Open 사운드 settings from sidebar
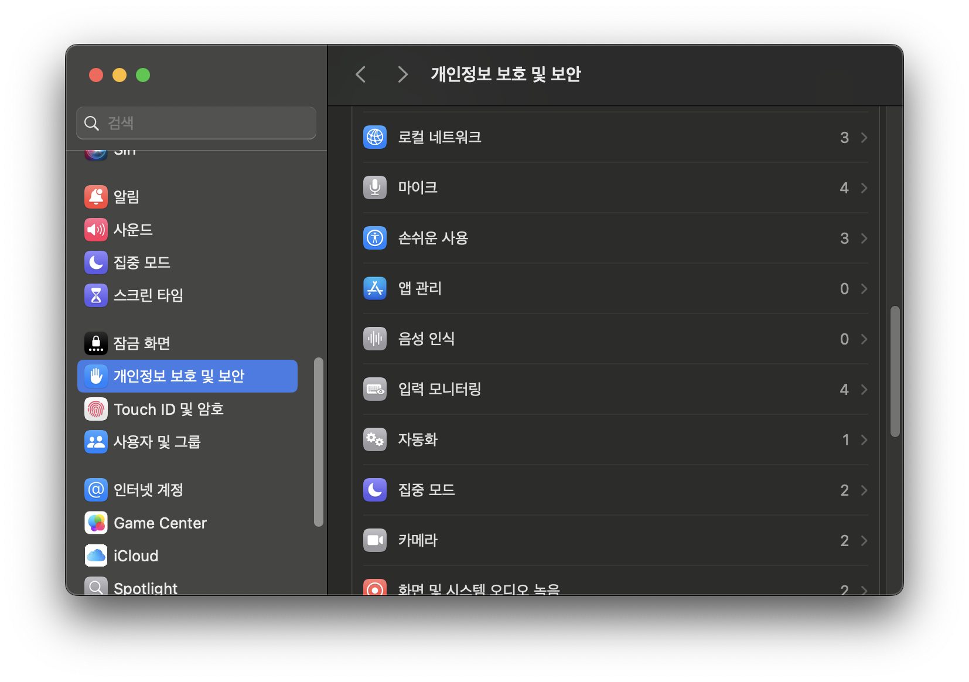The height and width of the screenshot is (682, 969). tap(187, 230)
